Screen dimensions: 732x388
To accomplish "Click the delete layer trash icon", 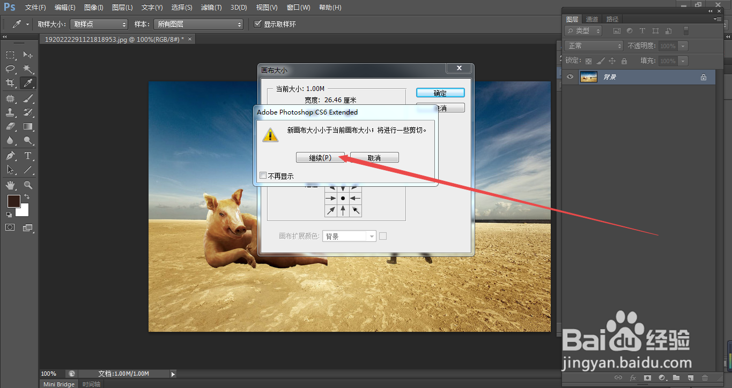I will (x=705, y=378).
